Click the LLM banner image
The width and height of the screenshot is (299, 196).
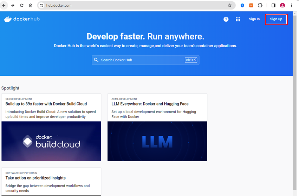(157, 141)
